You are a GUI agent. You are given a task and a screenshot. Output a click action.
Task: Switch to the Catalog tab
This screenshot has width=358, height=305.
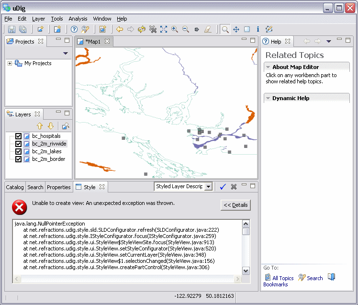pos(15,187)
